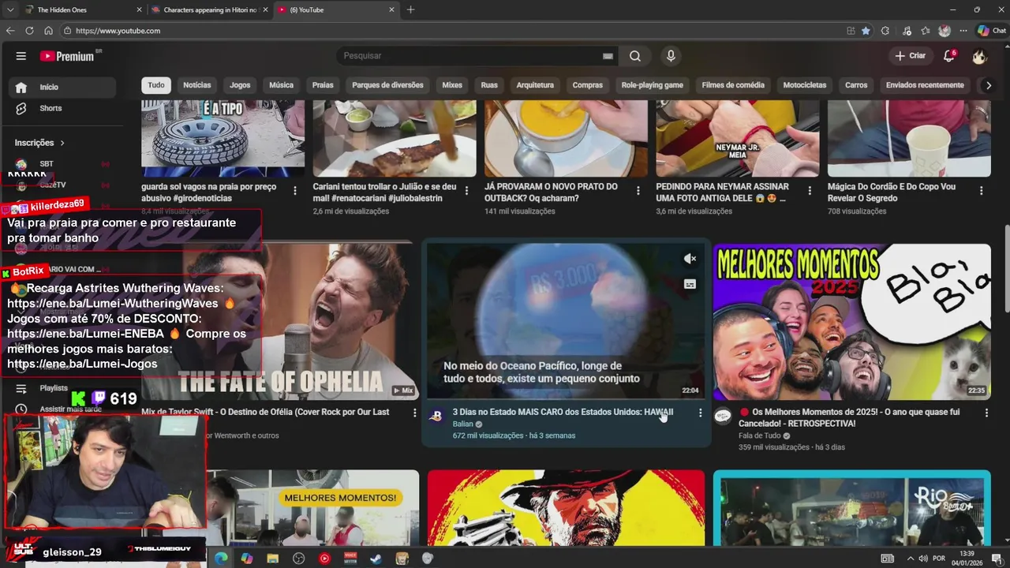This screenshot has height=568, width=1010.
Task: Click the Balian channel avatar
Action: [436, 416]
